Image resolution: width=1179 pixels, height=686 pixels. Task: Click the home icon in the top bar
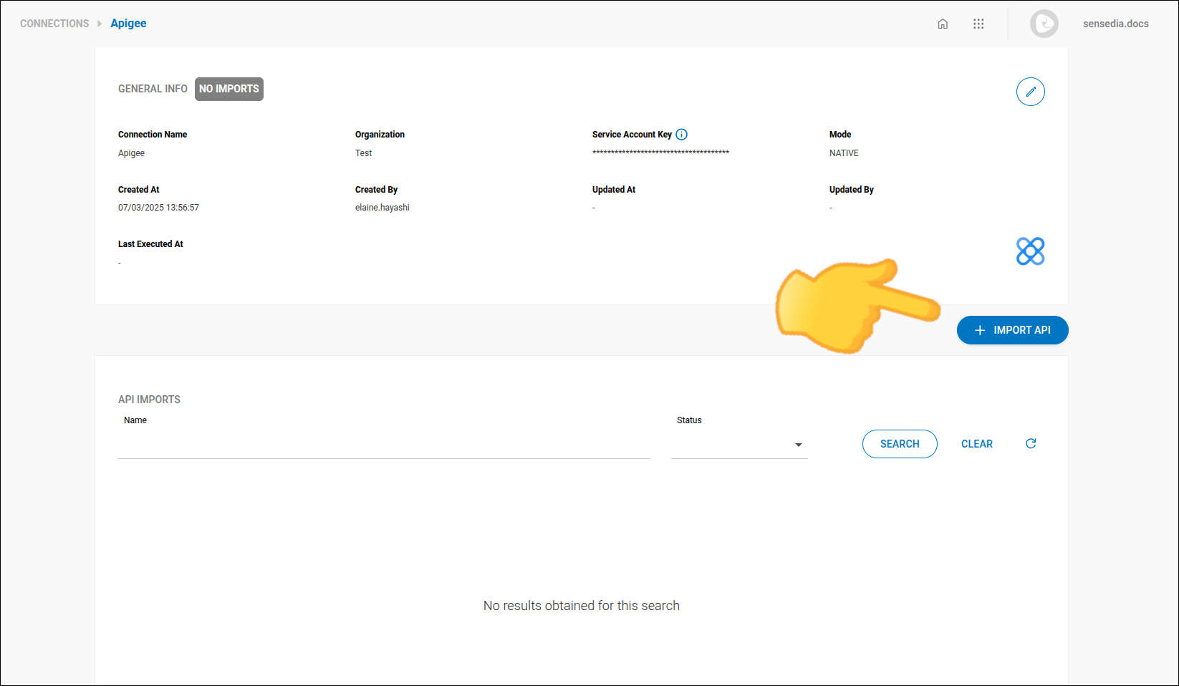[943, 23]
